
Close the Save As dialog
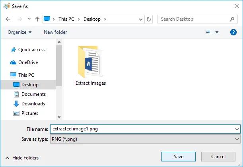pos(237,6)
